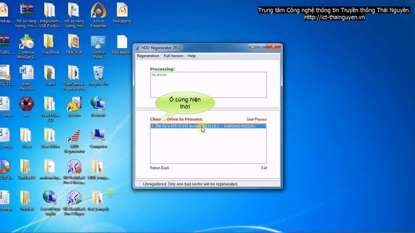Image resolution: width=415 pixels, height=233 pixels.
Task: Select the bieu mau.doc Word document
Action: coord(27,78)
